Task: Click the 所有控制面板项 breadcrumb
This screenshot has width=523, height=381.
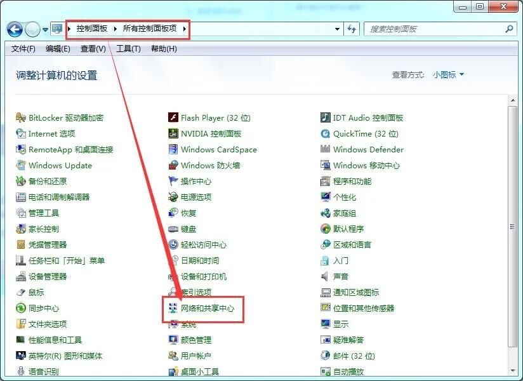Action: pos(150,29)
